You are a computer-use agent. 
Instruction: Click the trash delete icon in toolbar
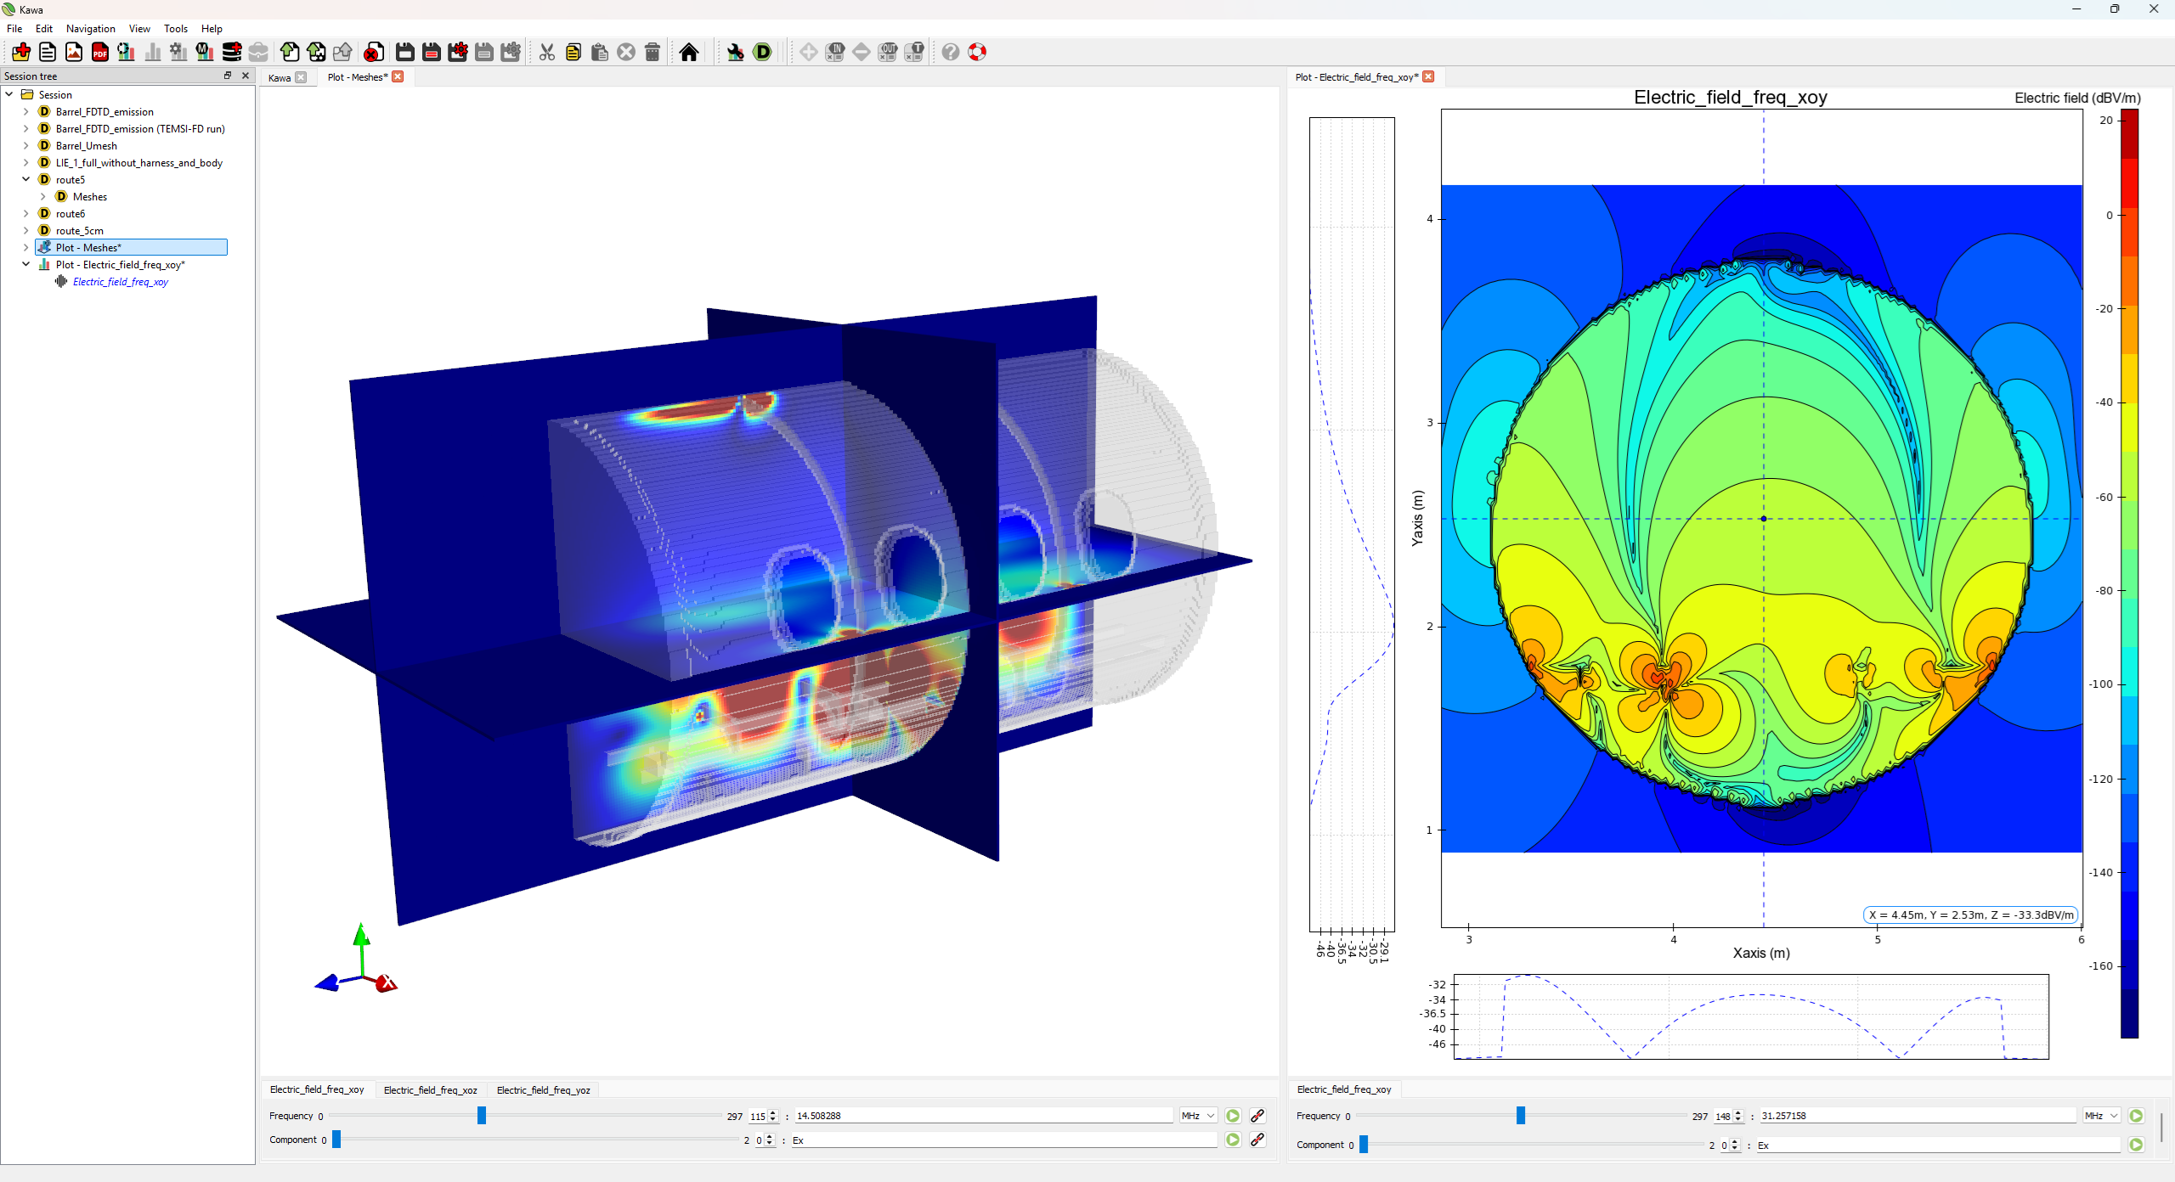(652, 53)
